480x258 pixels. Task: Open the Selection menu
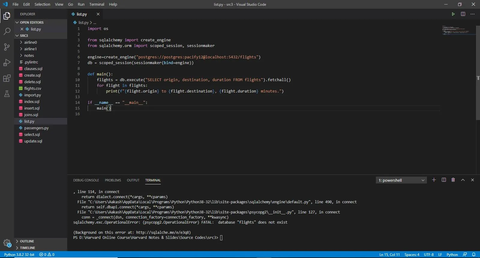point(42,4)
